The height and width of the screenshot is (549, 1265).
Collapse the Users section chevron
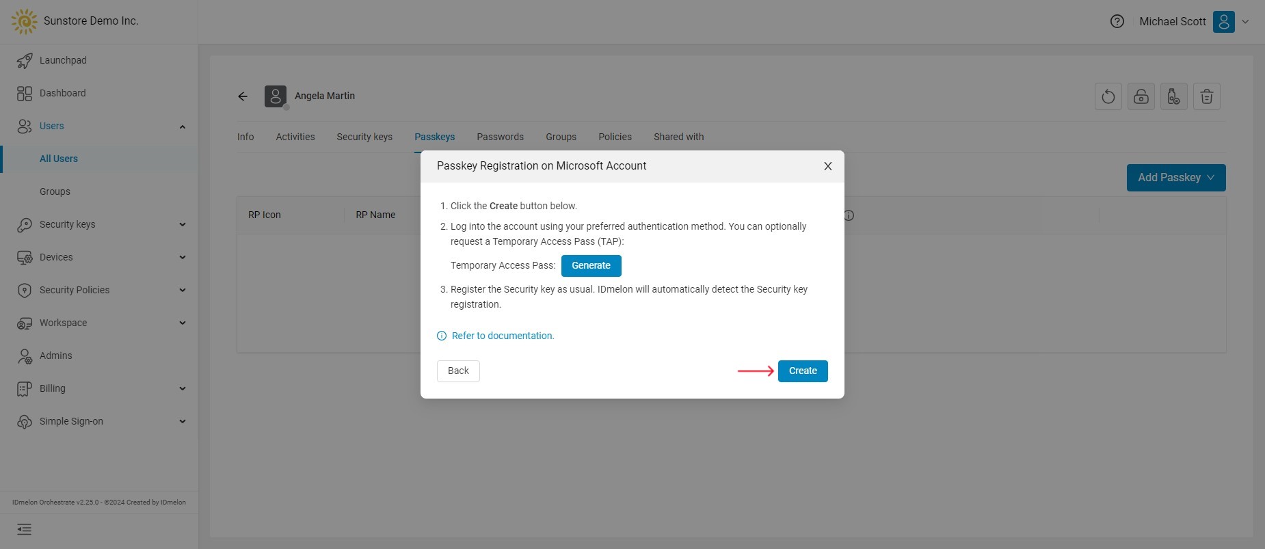[x=183, y=126]
